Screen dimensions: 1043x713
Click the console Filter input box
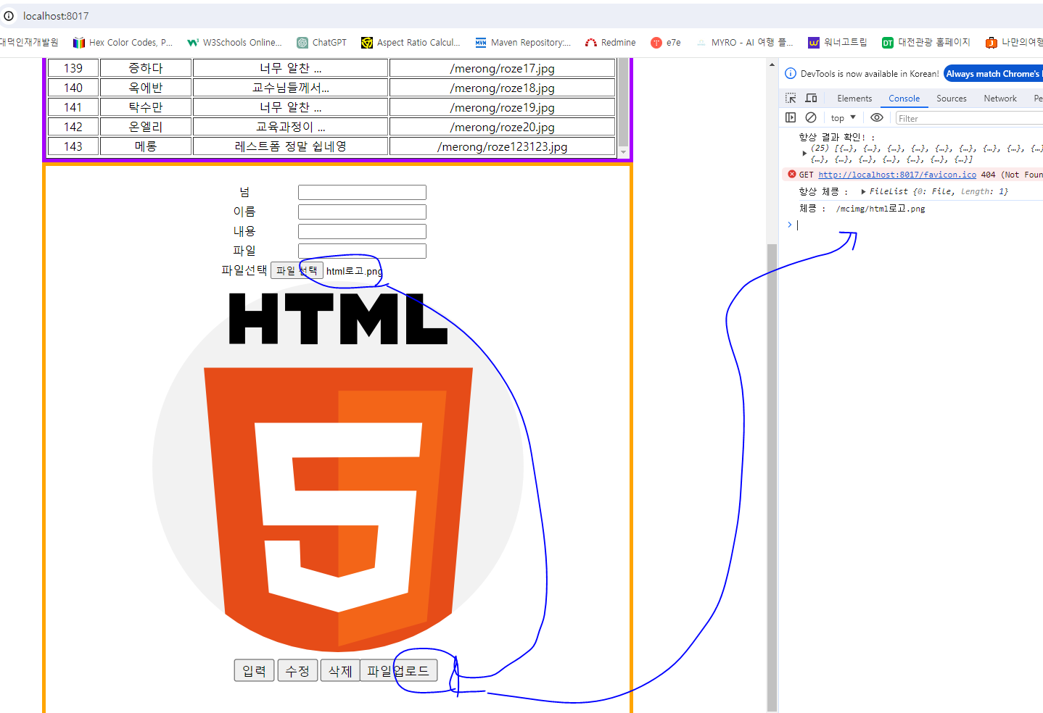pyautogui.click(x=969, y=118)
